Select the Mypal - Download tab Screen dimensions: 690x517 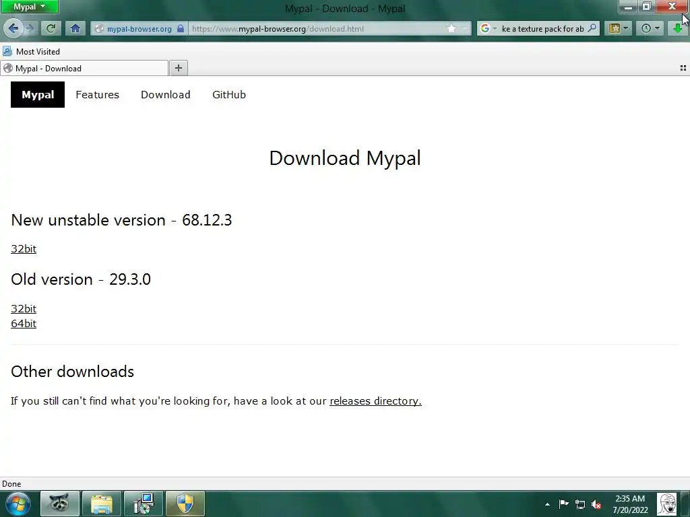(84, 68)
